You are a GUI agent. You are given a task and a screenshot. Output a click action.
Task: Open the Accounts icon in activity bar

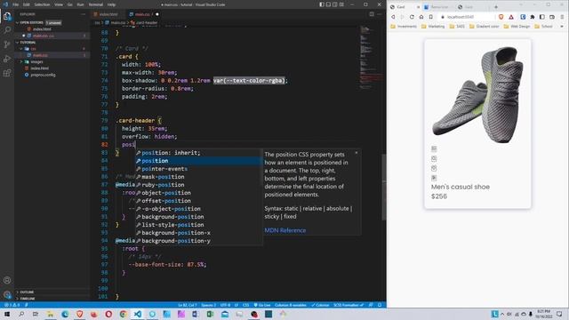click(7, 280)
